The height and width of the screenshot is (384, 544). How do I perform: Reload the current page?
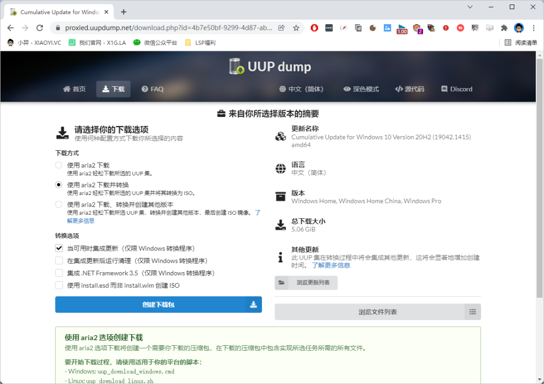(40, 28)
